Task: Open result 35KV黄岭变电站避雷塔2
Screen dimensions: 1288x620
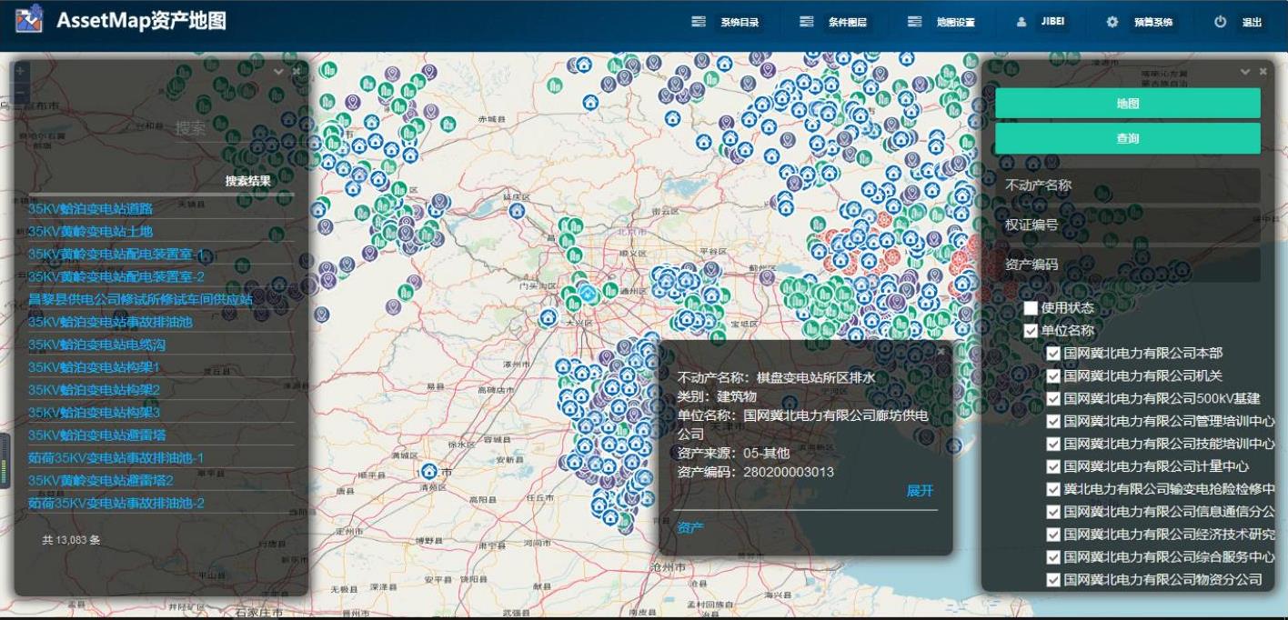Action: 100,480
